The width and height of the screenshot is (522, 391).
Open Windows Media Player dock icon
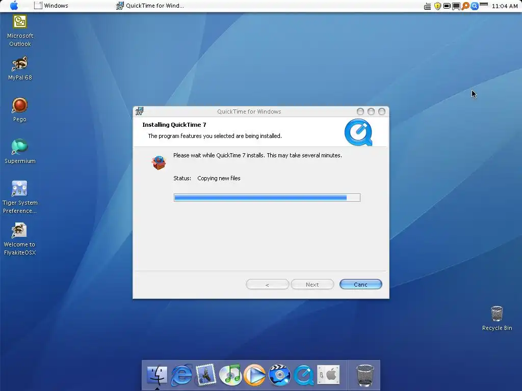pos(255,375)
